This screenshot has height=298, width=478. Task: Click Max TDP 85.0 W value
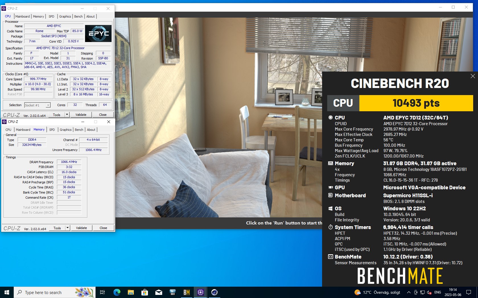[77, 31]
